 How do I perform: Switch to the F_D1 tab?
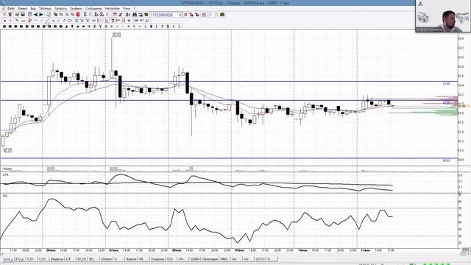(31, 258)
